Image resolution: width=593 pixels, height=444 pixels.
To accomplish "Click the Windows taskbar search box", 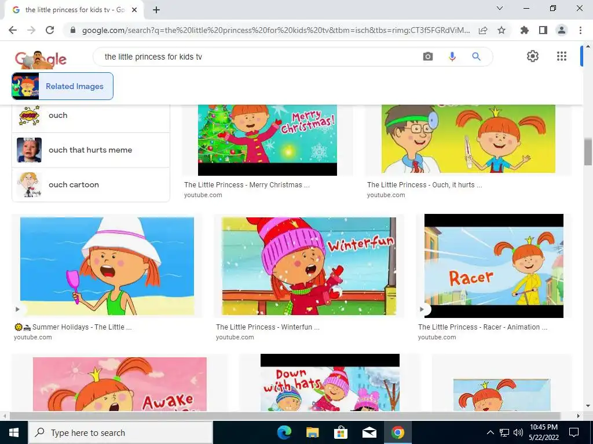I will pyautogui.click(x=120, y=432).
